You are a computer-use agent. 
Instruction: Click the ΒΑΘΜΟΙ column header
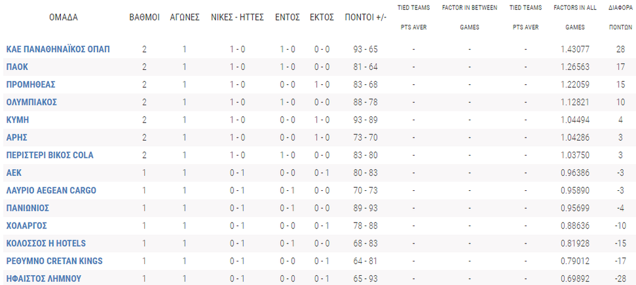144,17
